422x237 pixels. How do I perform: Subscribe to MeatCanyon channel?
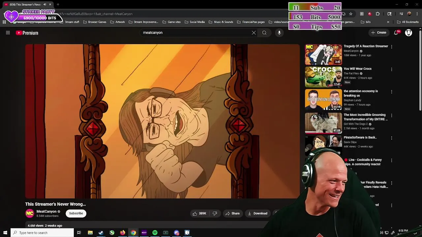tap(76, 213)
